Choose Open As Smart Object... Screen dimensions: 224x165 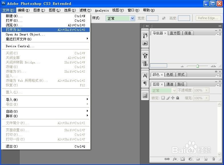(46, 34)
